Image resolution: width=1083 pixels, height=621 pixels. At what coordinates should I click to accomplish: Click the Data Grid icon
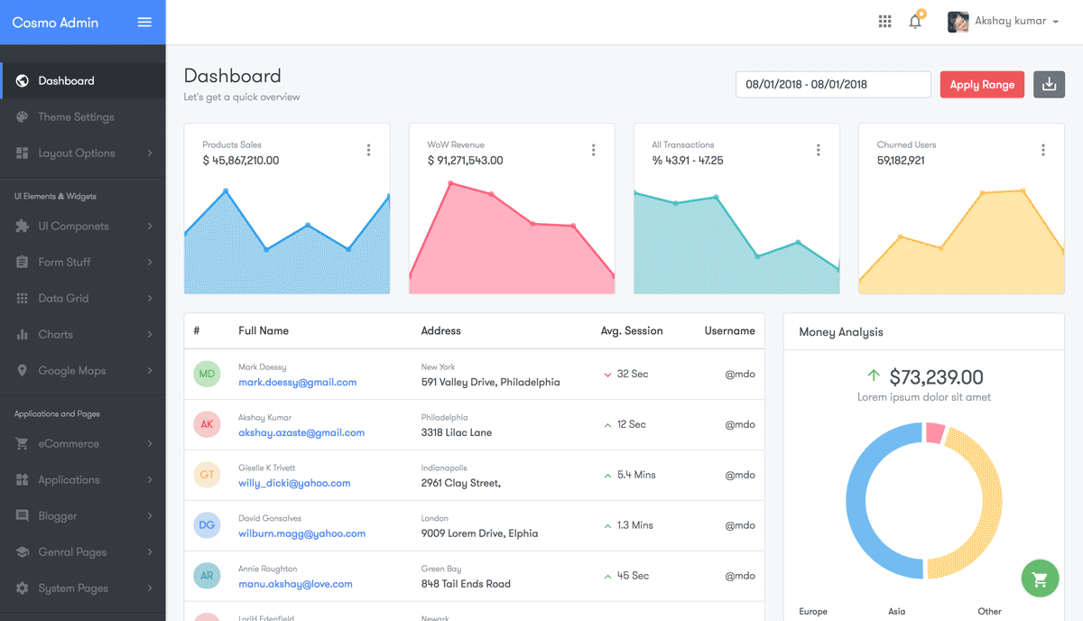coord(22,299)
